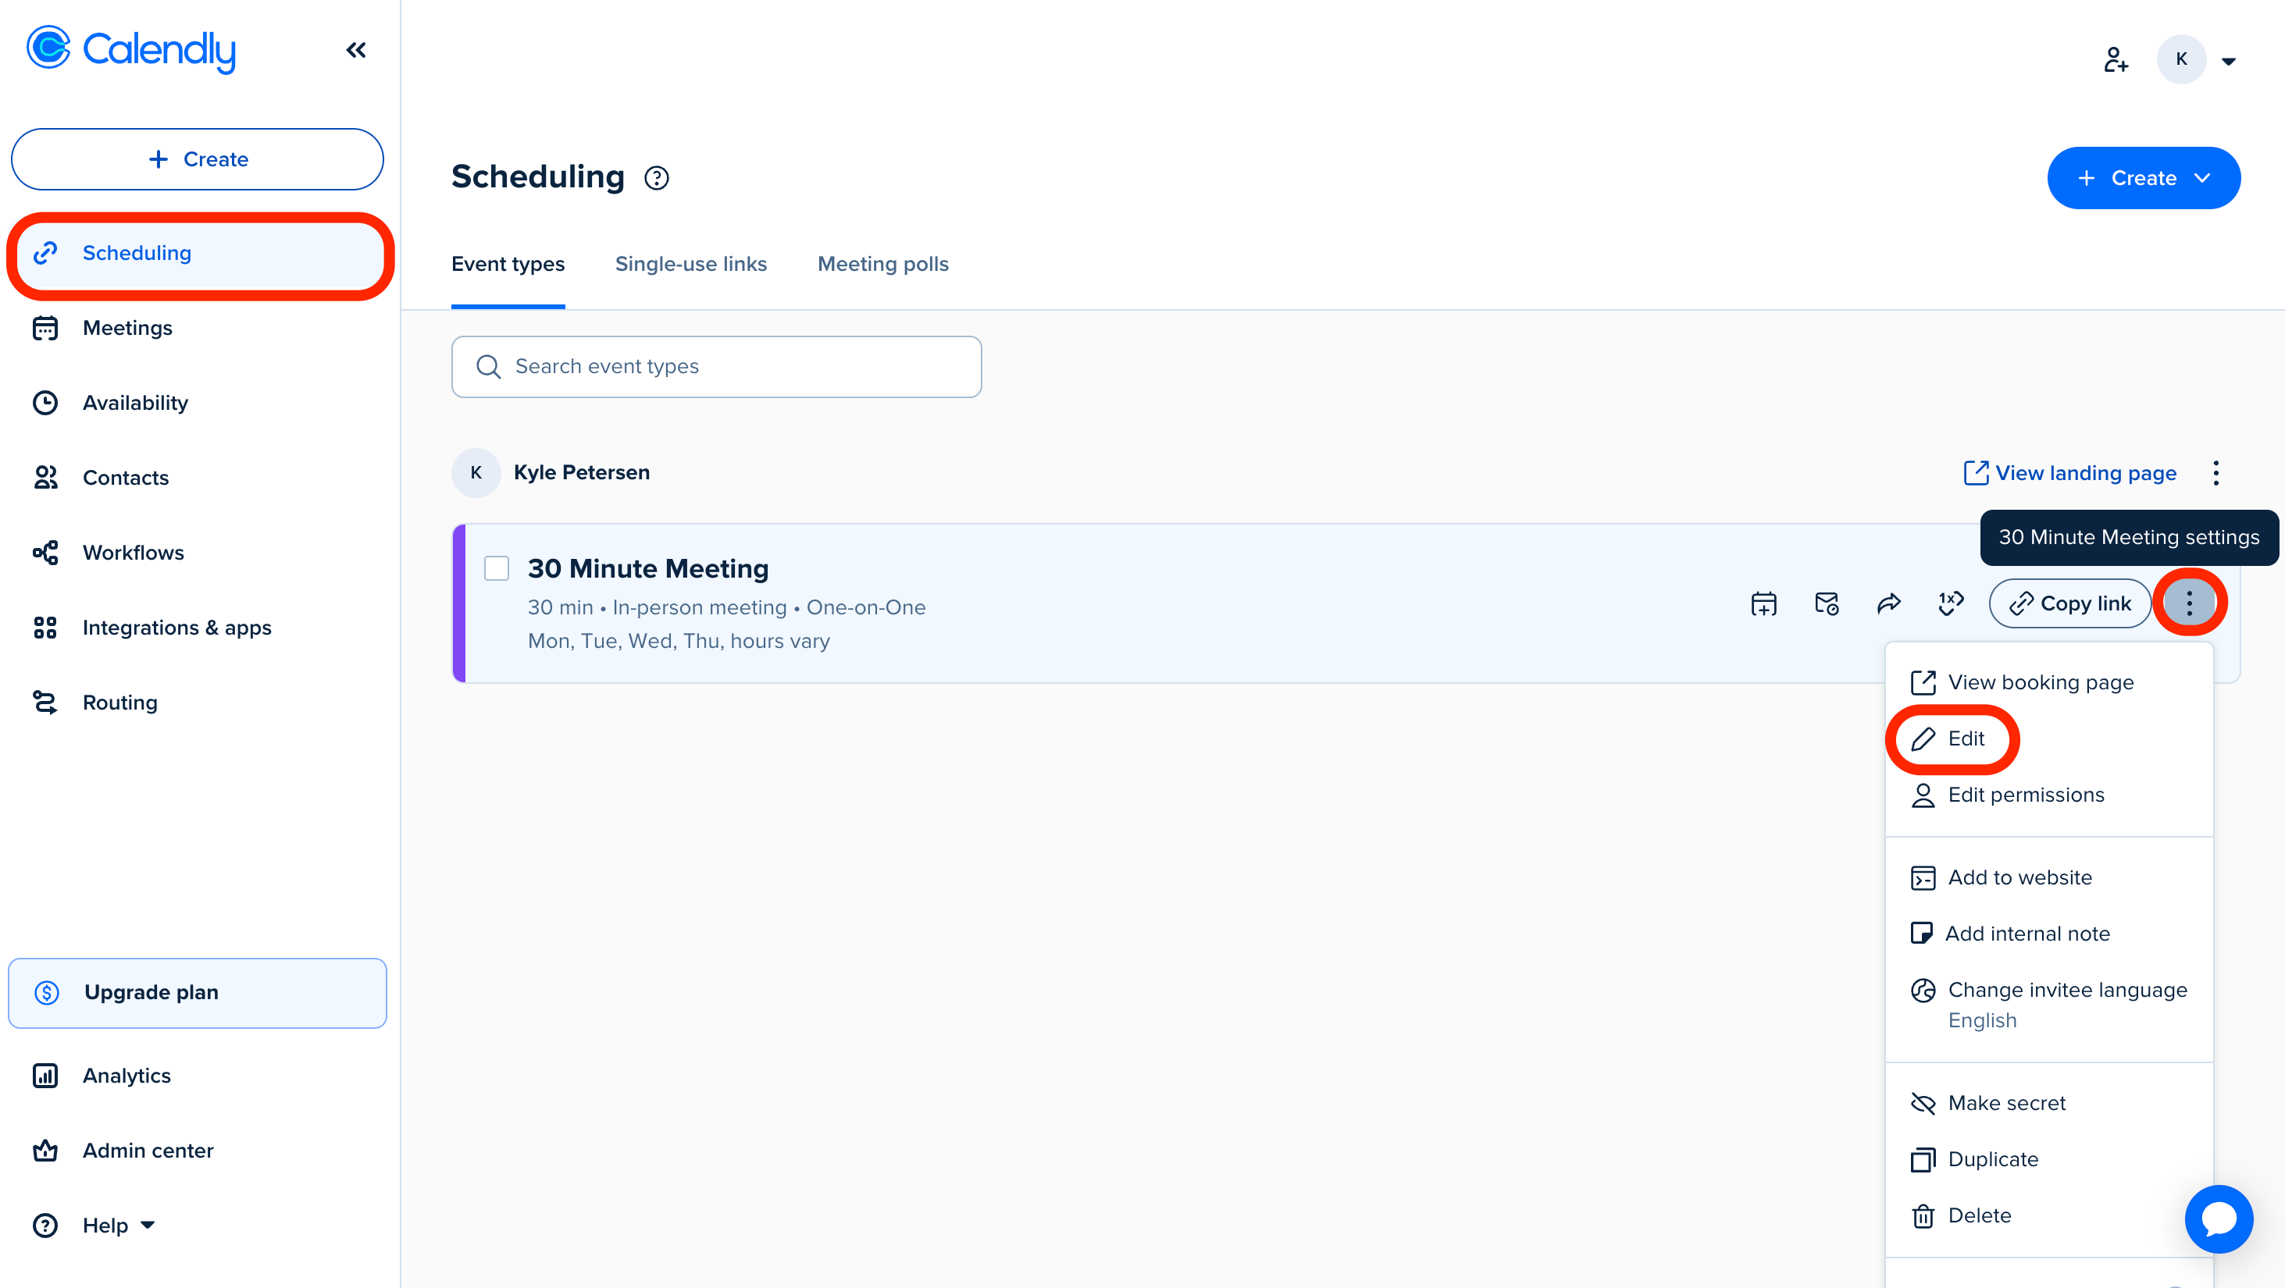This screenshot has height=1288, width=2285.
Task: Select Make secret in the menu
Action: click(2005, 1103)
